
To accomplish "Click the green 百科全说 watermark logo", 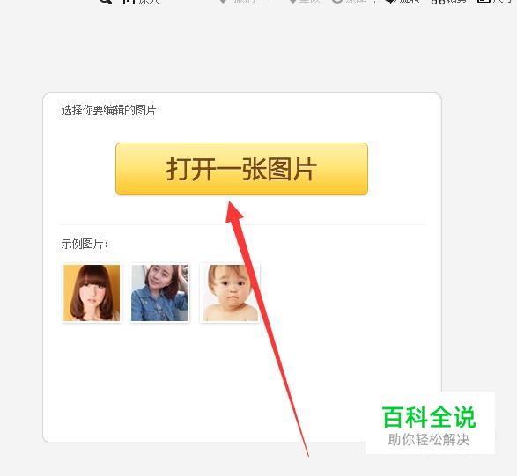I will pos(429,417).
